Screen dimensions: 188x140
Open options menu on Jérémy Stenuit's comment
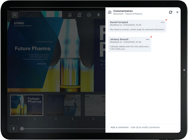coord(148,39)
